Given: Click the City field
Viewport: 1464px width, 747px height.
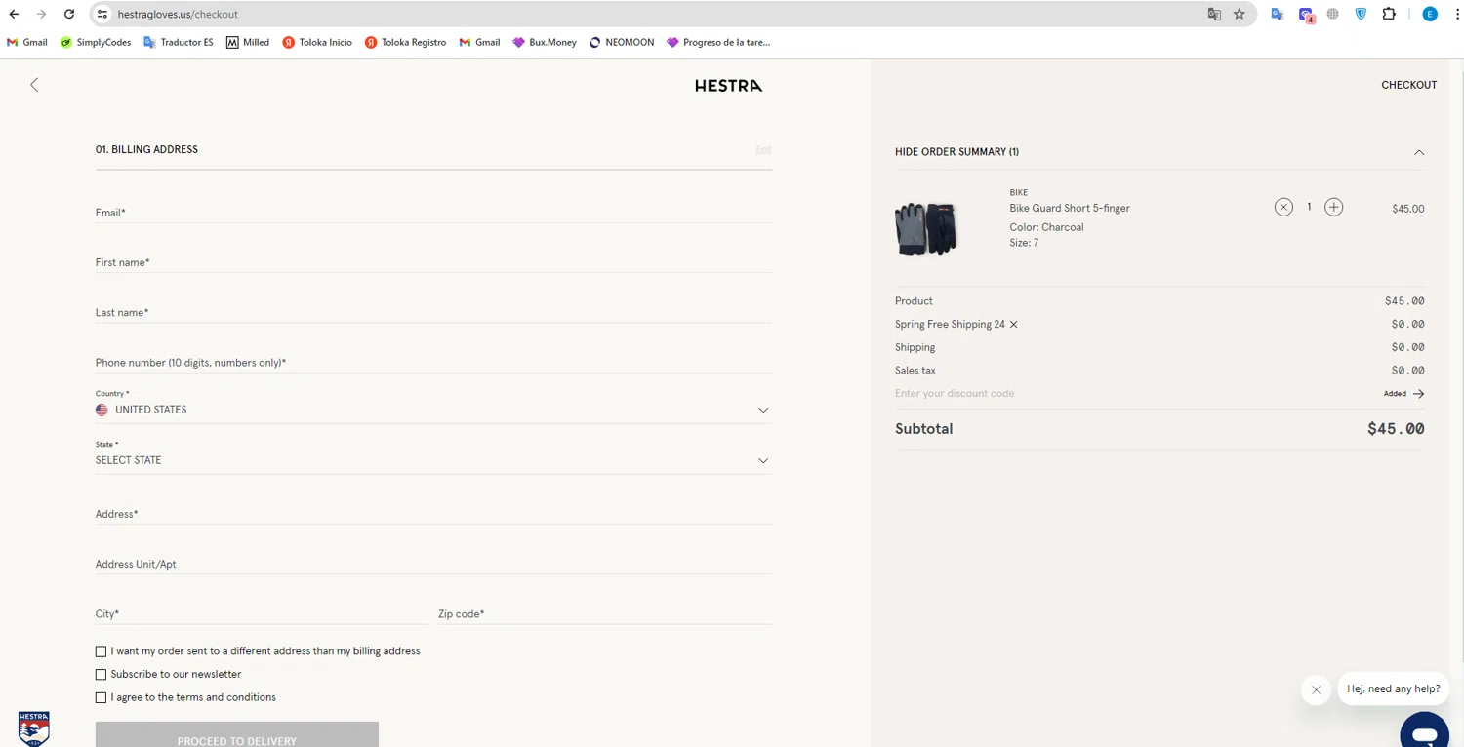Looking at the screenshot, I should 262,614.
